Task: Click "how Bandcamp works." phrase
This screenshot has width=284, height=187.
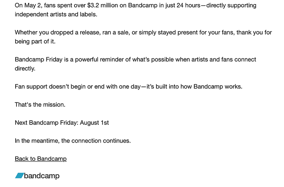Action: pyautogui.click(x=212, y=86)
